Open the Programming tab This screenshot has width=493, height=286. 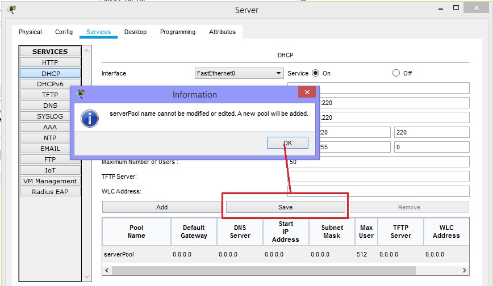(x=177, y=32)
